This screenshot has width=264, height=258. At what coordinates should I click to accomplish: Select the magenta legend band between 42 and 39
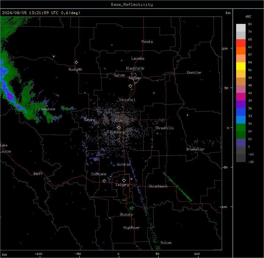click(241, 97)
